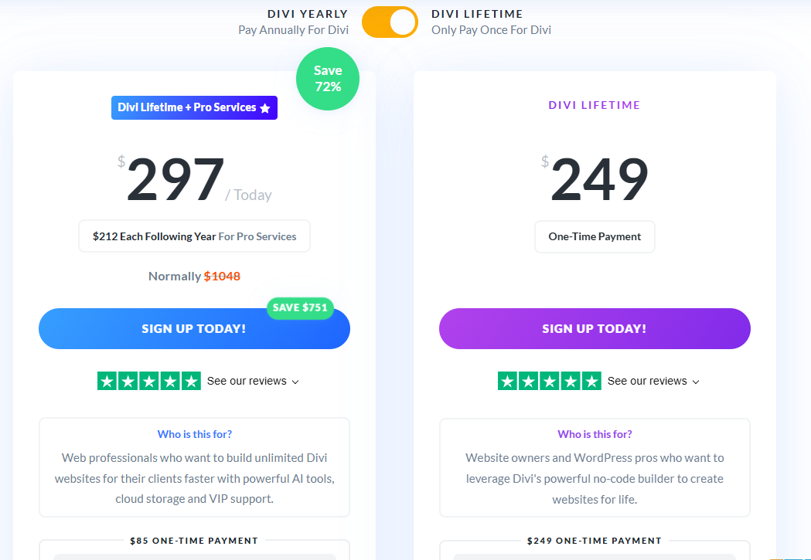Click the green Save 72% circular badge
The width and height of the screenshot is (811, 560).
pos(328,78)
